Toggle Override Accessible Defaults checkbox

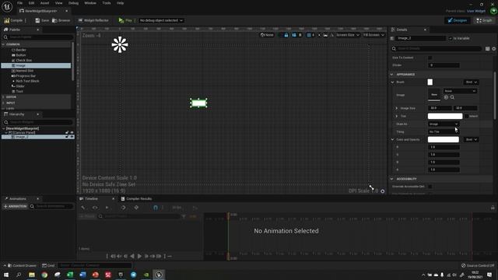click(x=430, y=187)
